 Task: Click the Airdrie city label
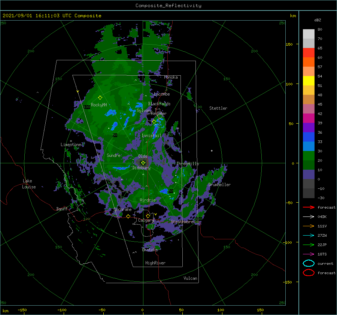[148, 200]
